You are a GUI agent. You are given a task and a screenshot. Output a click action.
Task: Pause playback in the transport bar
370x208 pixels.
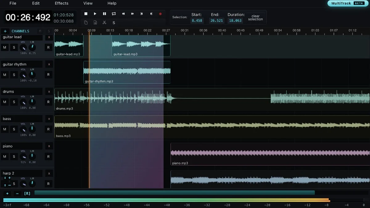pyautogui.click(x=105, y=14)
